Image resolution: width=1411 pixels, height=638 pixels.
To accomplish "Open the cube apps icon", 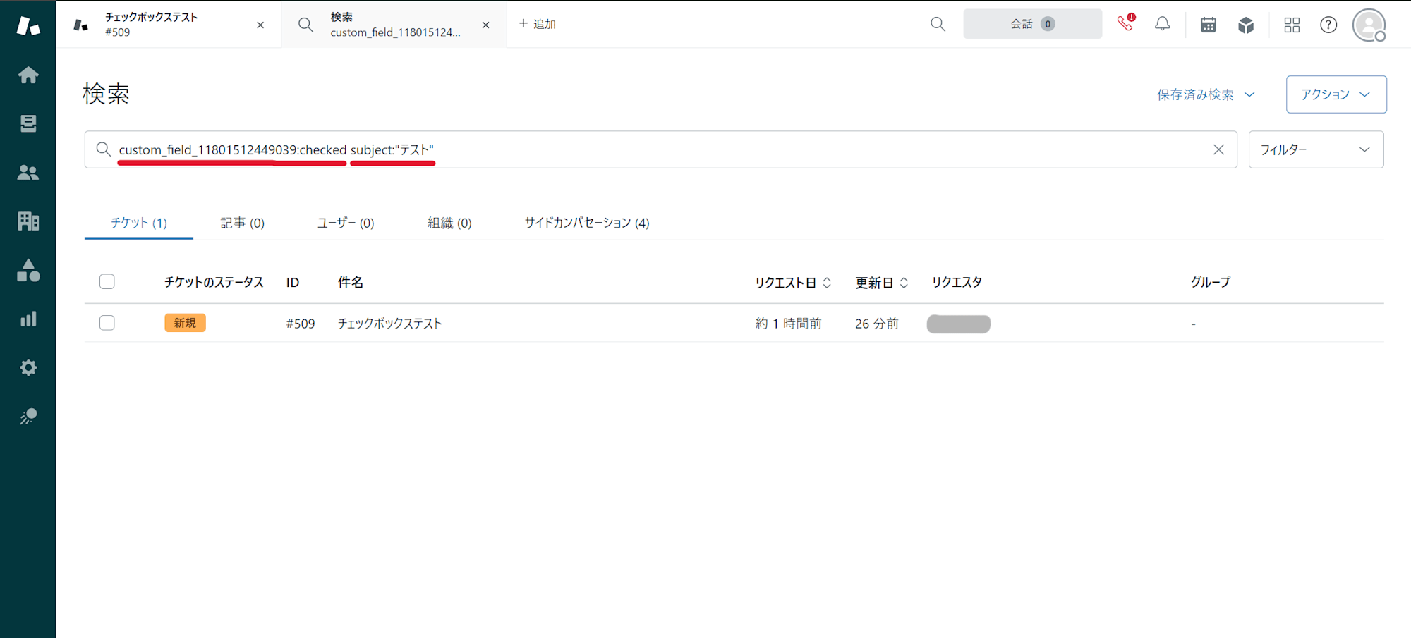I will pos(1246,25).
